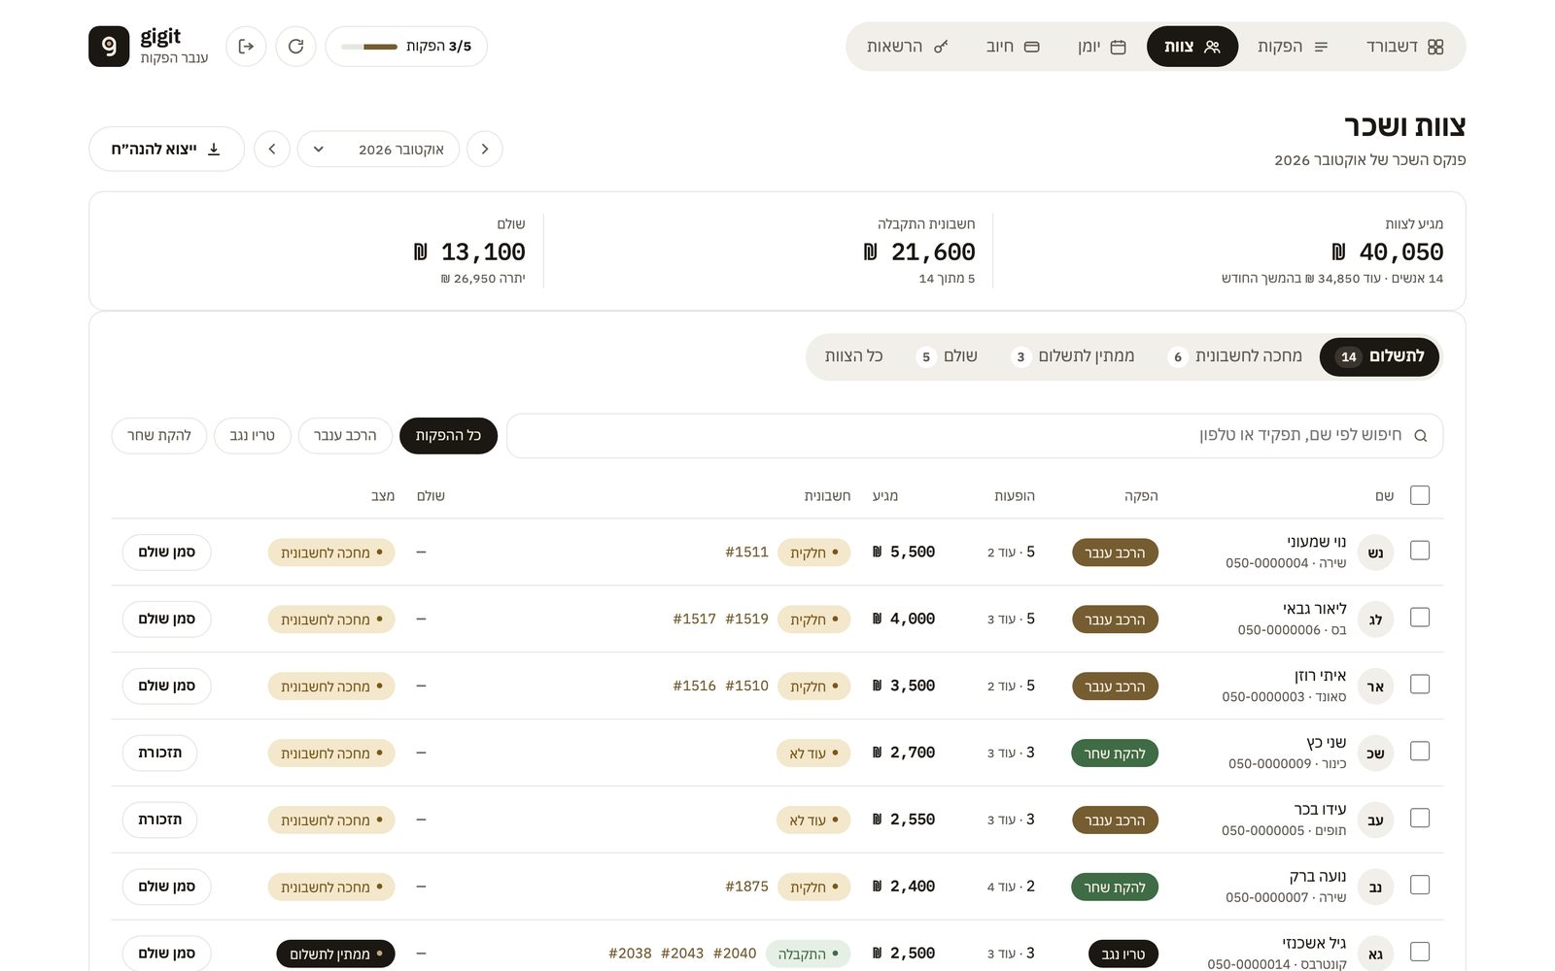1555x971 pixels.
Task: Click תזכורת for שני כץ
Action: tap(159, 753)
